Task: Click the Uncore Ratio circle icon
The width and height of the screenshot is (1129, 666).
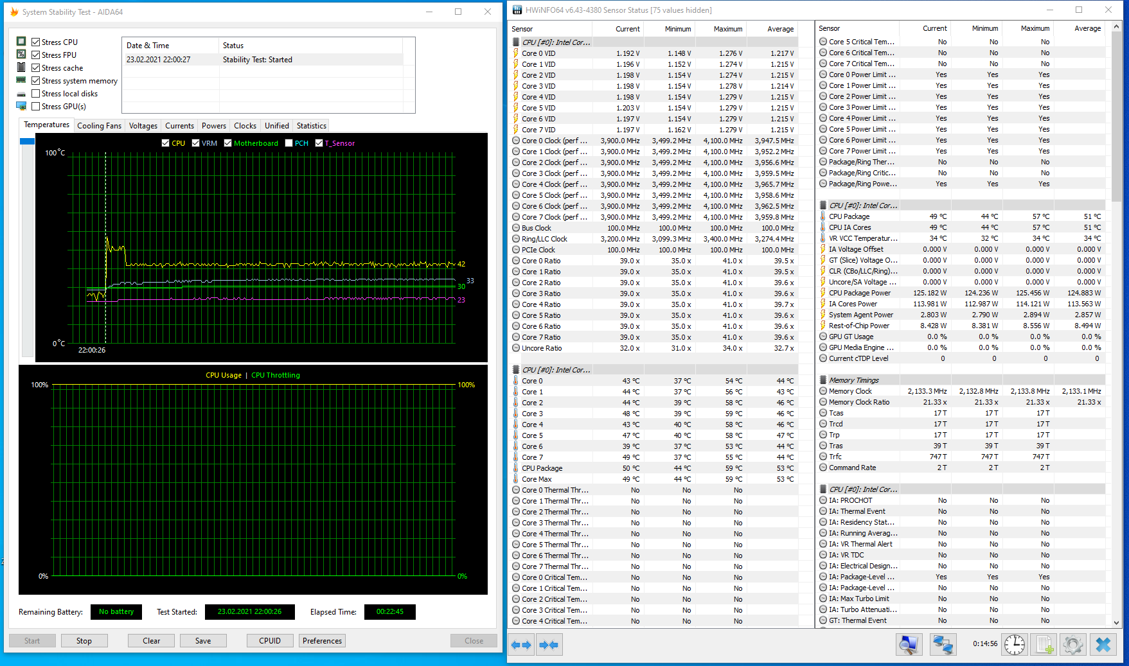Action: [x=516, y=348]
